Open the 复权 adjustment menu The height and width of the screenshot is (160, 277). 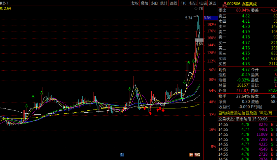coord(135,3)
